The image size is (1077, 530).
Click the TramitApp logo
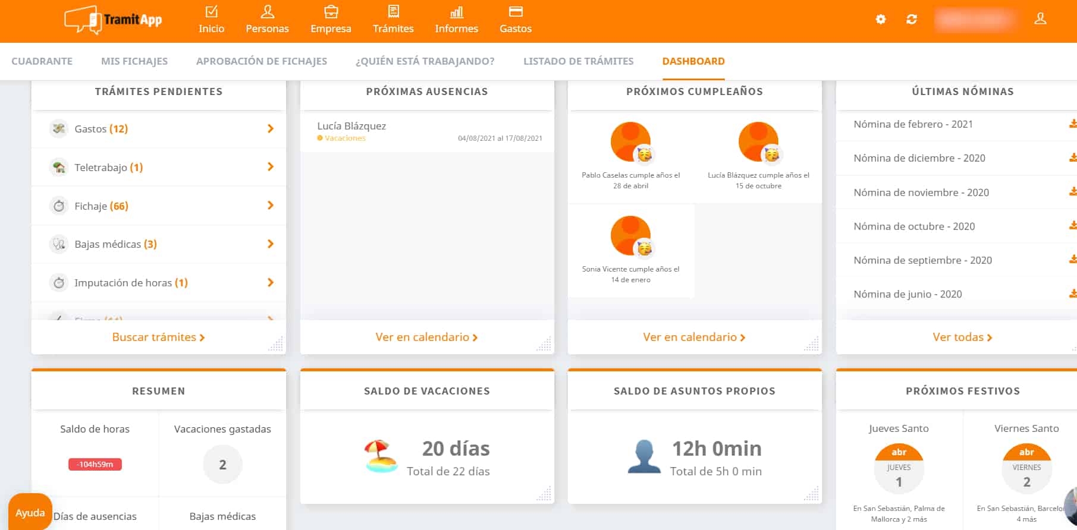point(113,20)
